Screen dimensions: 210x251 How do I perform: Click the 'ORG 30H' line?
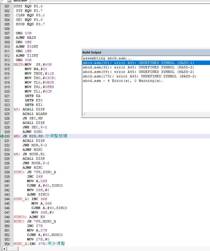click(x=24, y=60)
